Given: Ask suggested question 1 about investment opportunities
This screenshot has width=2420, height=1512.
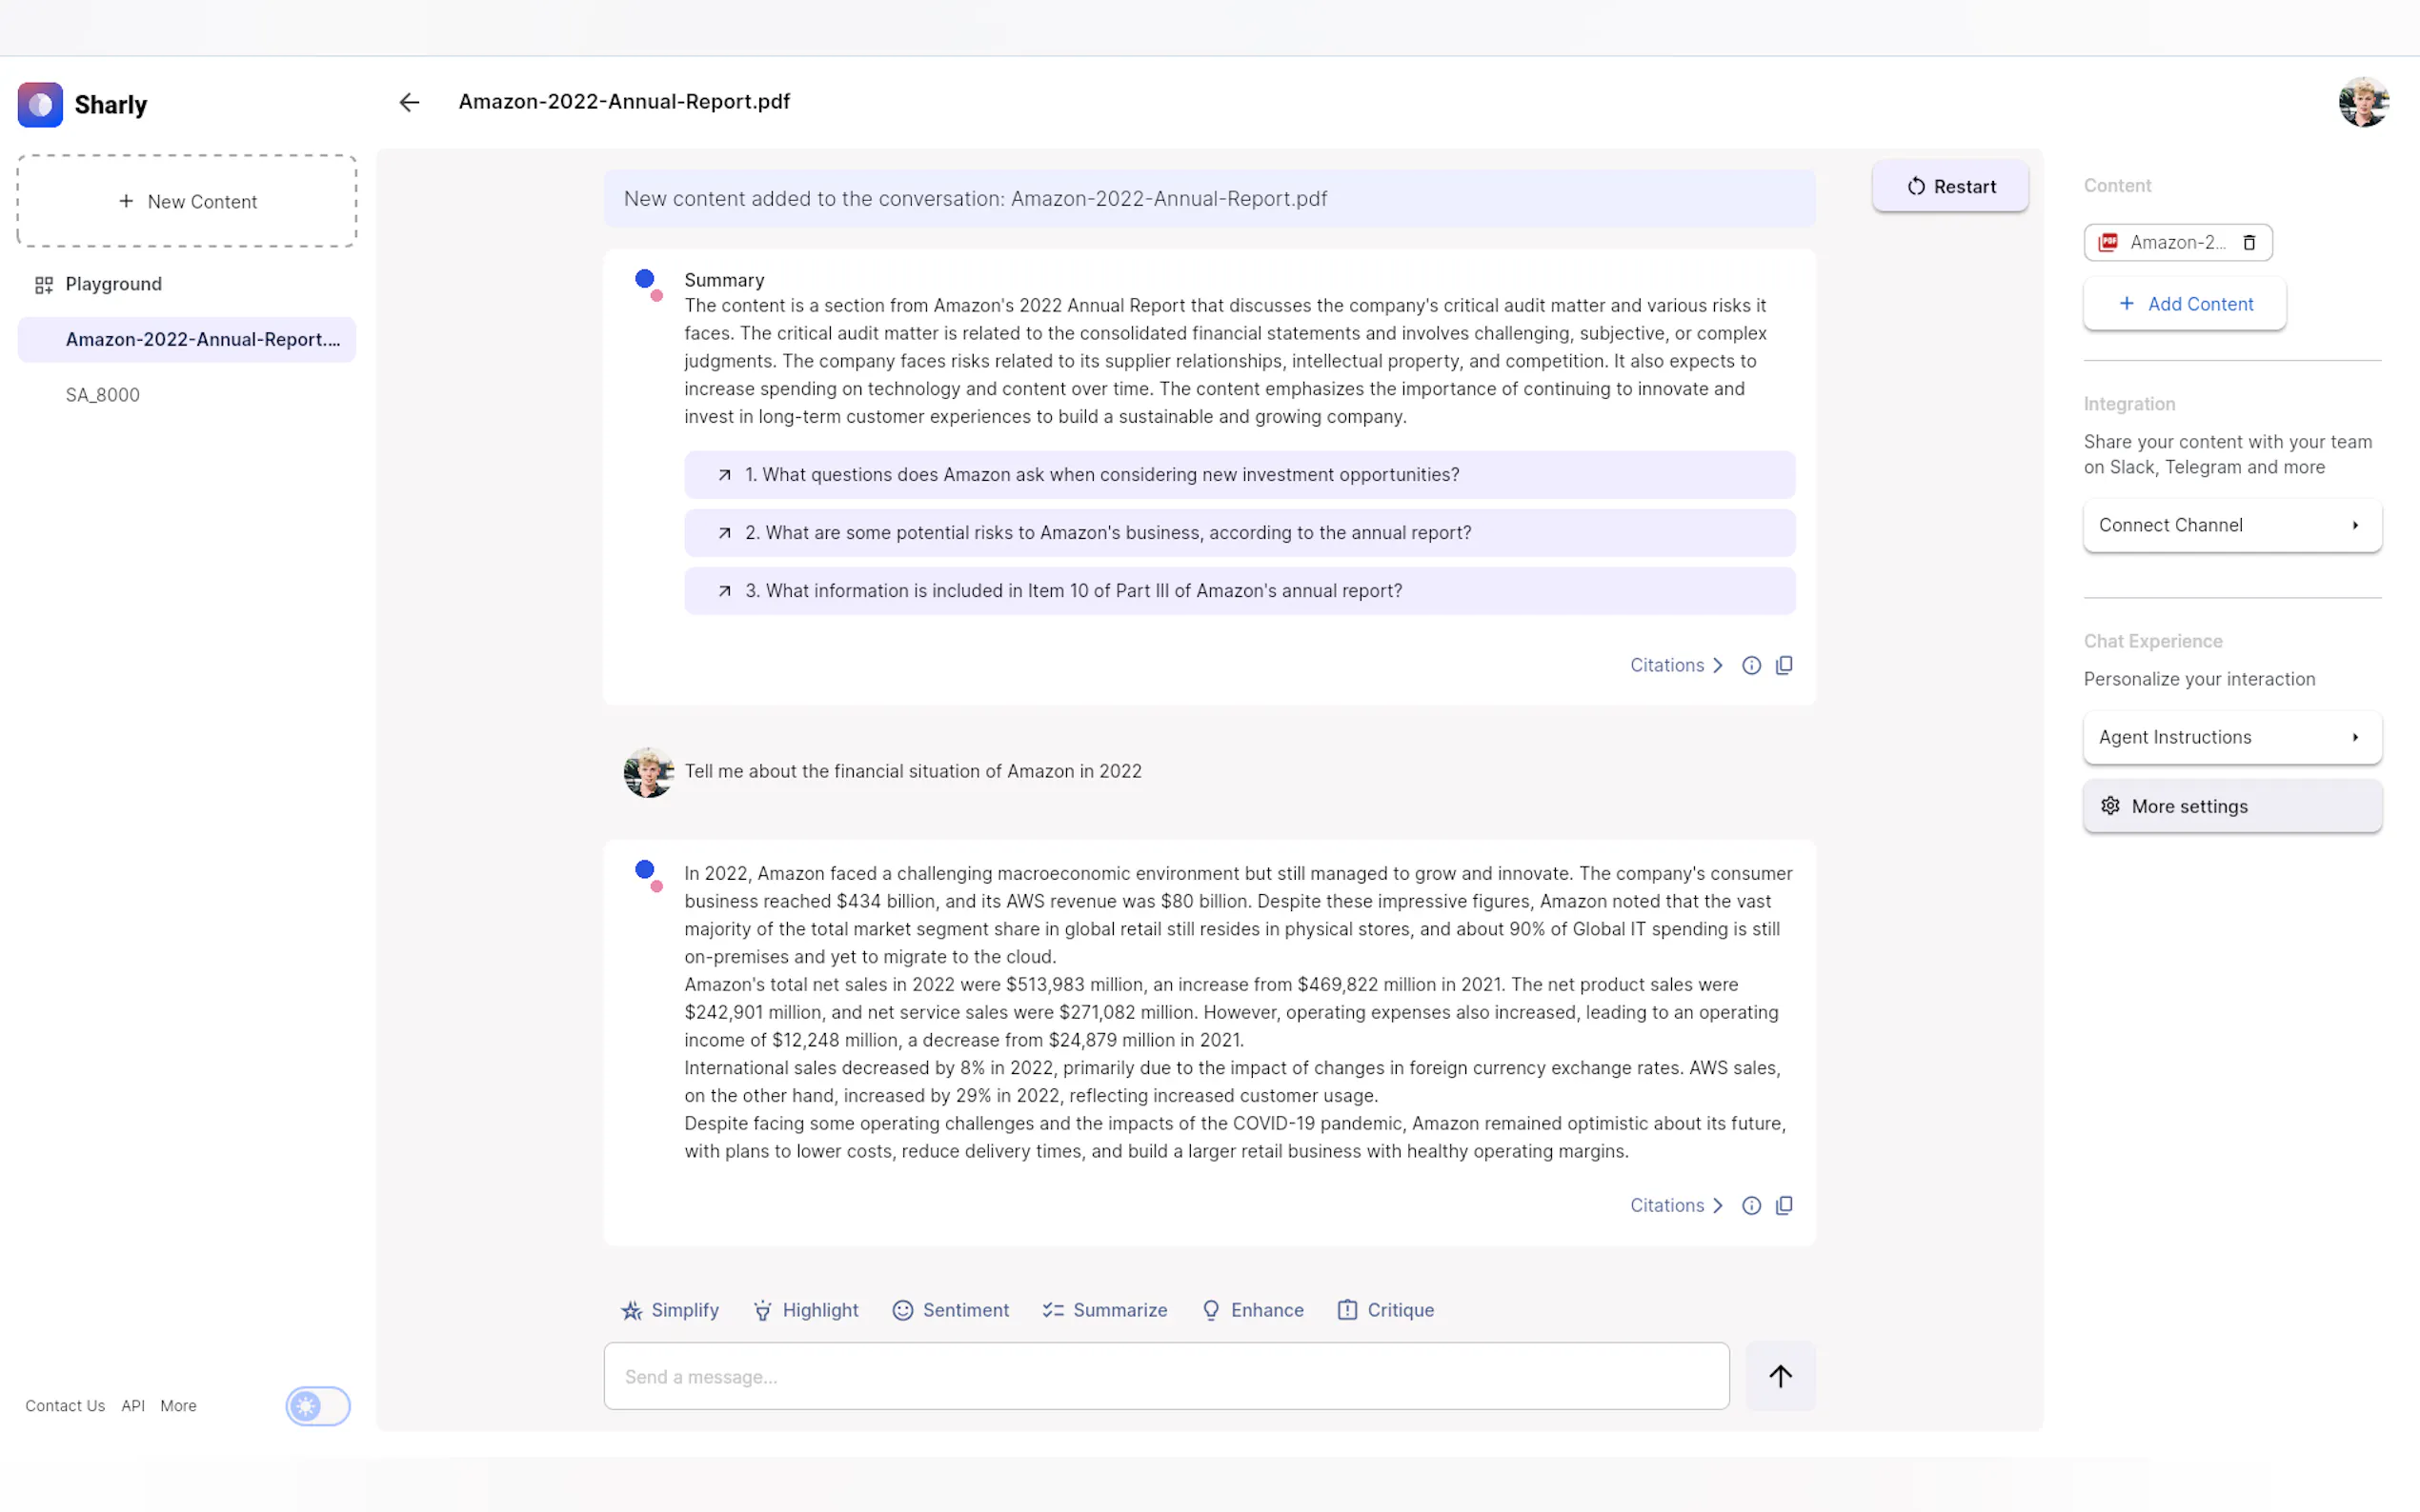Looking at the screenshot, I should tap(1240, 475).
